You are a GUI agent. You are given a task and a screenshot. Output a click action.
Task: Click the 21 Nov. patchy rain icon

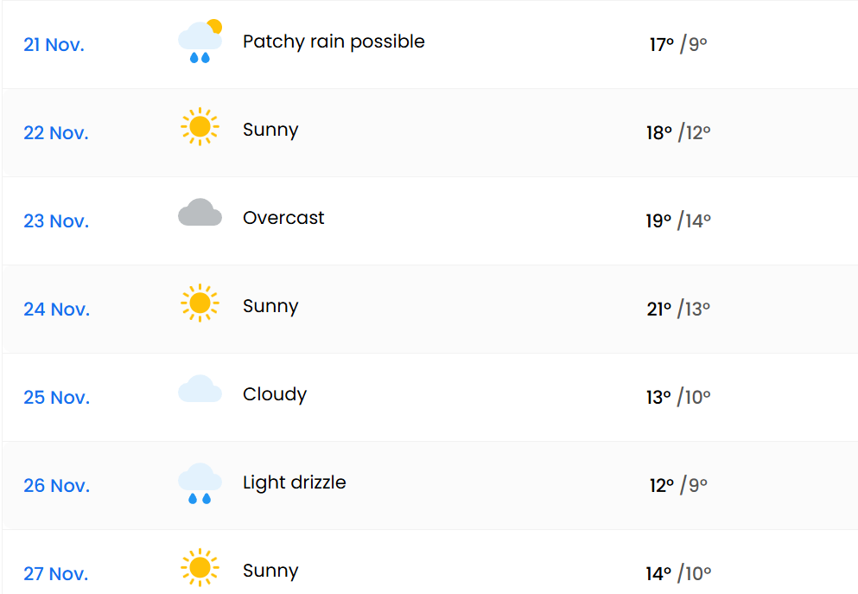coord(200,42)
